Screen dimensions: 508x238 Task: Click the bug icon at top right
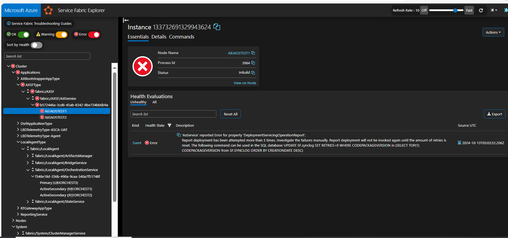point(506,10)
